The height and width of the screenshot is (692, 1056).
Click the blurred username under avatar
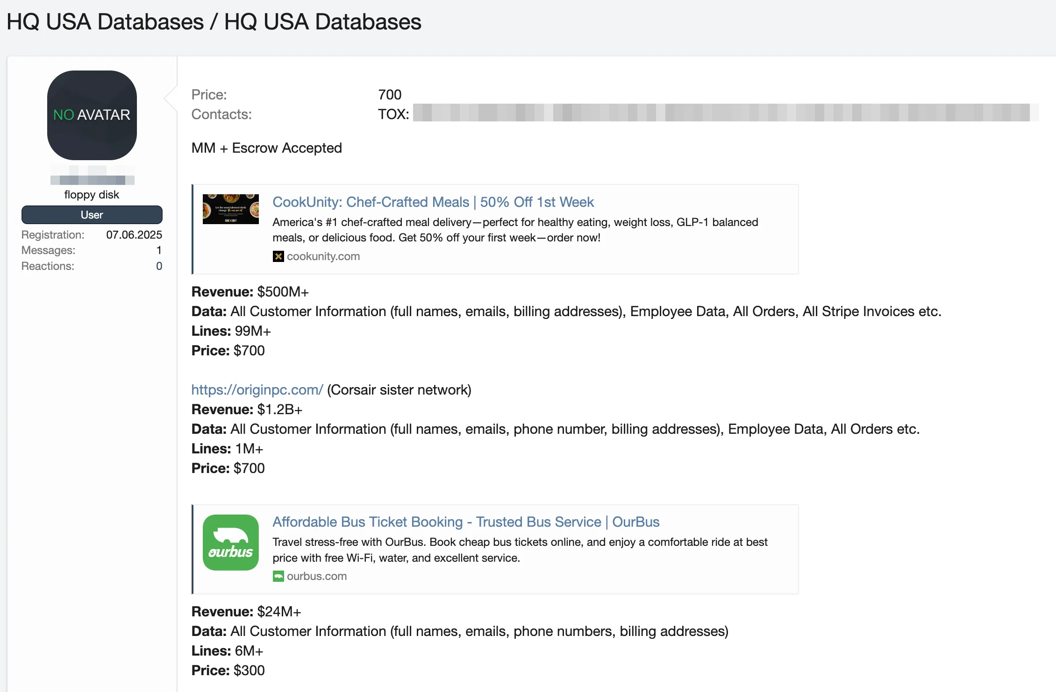click(x=92, y=175)
